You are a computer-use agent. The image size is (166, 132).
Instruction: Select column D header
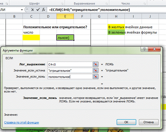(x=48, y=16)
